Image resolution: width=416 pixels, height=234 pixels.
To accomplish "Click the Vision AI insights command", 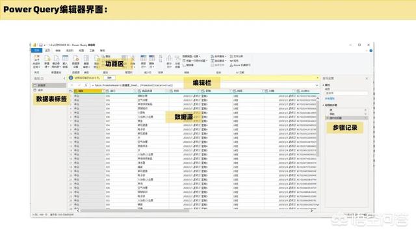I will tap(234, 60).
